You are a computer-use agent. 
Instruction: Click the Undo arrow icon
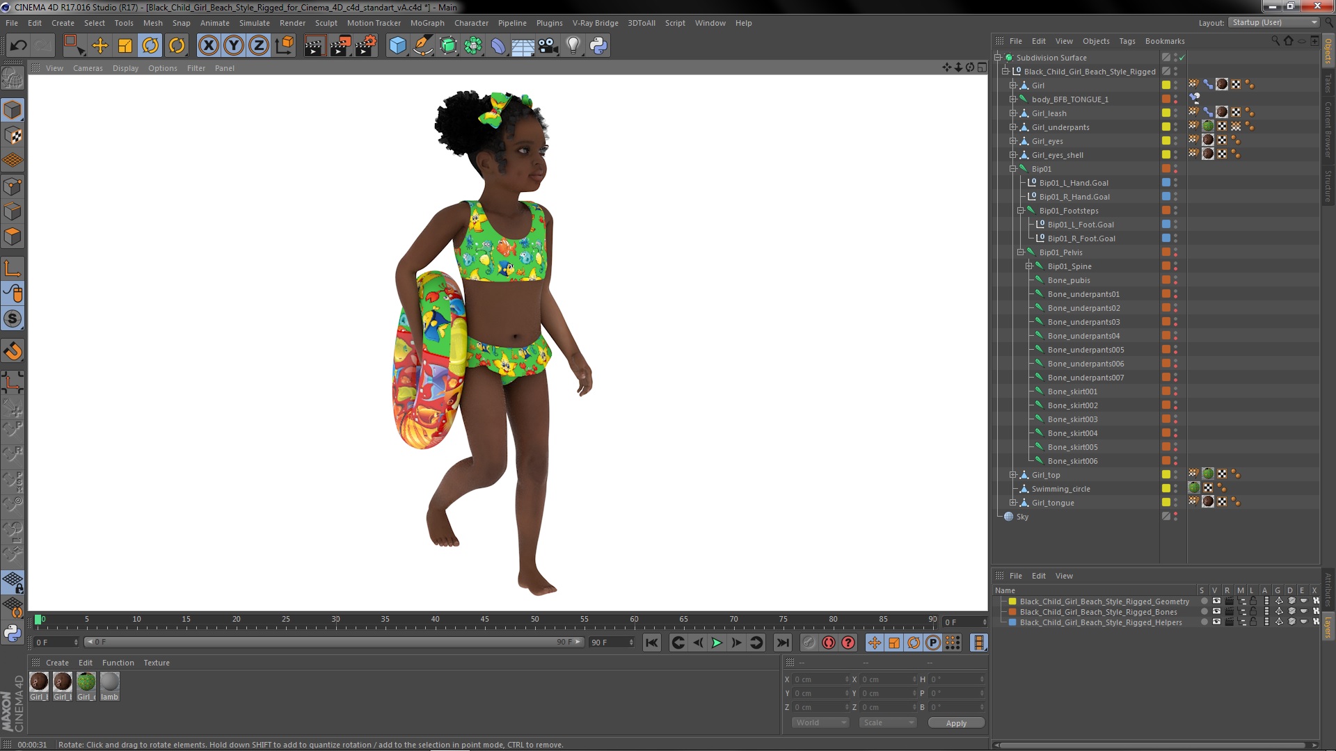pyautogui.click(x=18, y=46)
